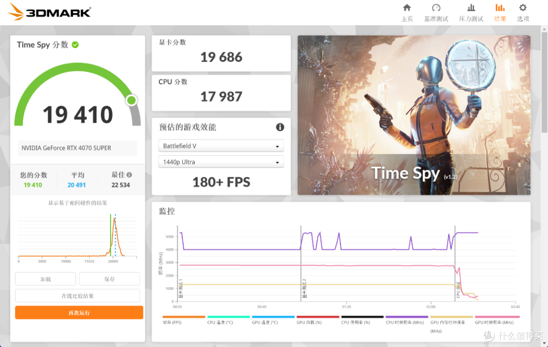Click the score distribution histogram chart
Image resolution: width=548 pixels, height=347 pixels.
(77, 238)
